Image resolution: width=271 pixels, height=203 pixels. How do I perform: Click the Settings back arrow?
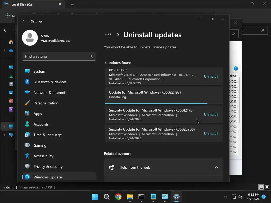(x=24, y=21)
